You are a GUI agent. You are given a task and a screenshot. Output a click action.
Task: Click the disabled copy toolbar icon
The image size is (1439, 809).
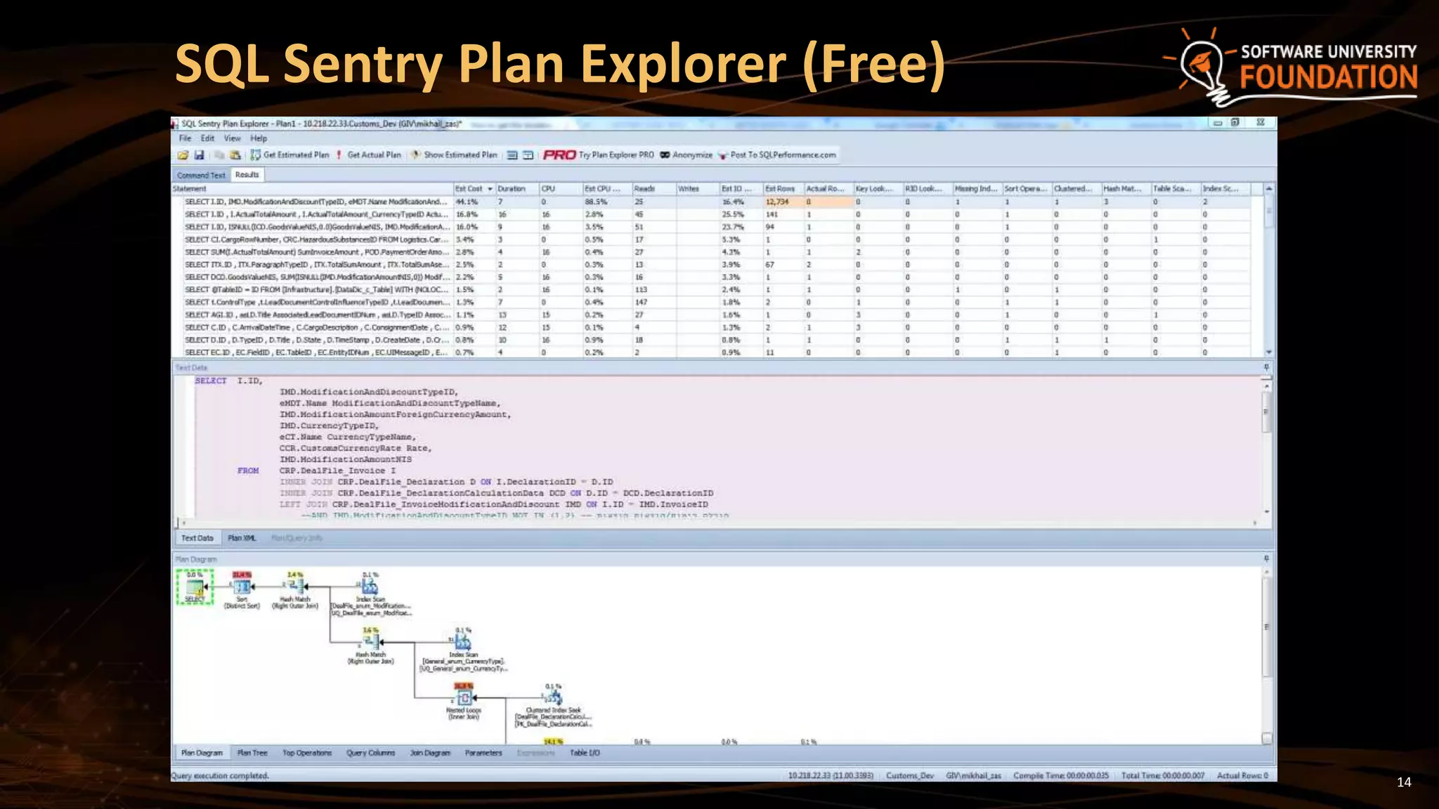click(x=219, y=155)
